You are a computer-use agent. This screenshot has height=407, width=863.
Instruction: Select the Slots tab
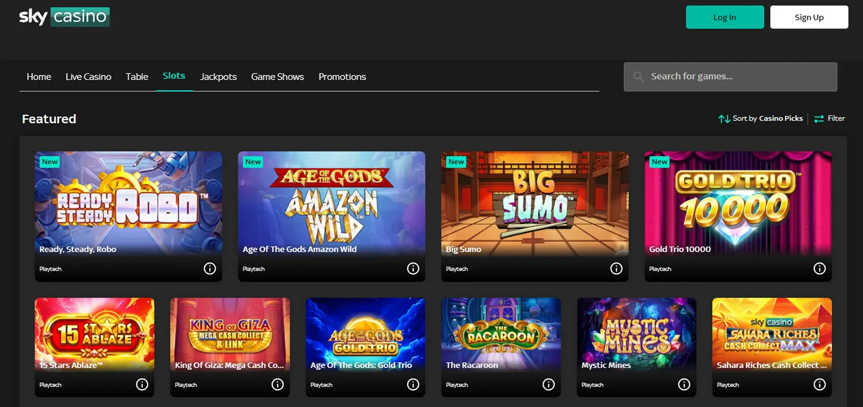(174, 76)
